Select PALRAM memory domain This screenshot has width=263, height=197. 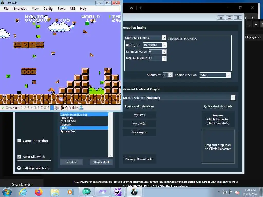(84, 125)
